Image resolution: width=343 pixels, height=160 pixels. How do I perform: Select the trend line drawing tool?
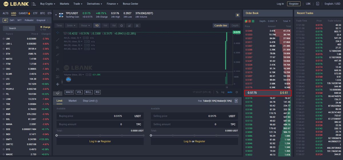58,40
